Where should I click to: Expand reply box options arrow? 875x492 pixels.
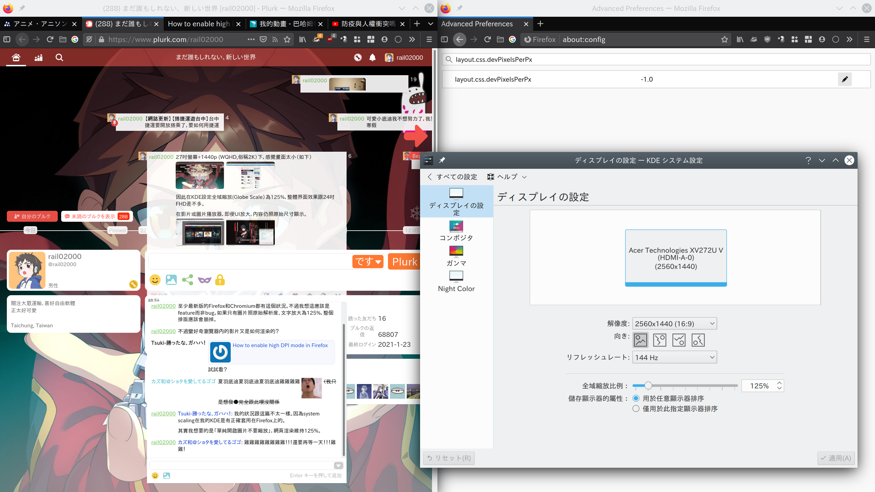tap(338, 465)
